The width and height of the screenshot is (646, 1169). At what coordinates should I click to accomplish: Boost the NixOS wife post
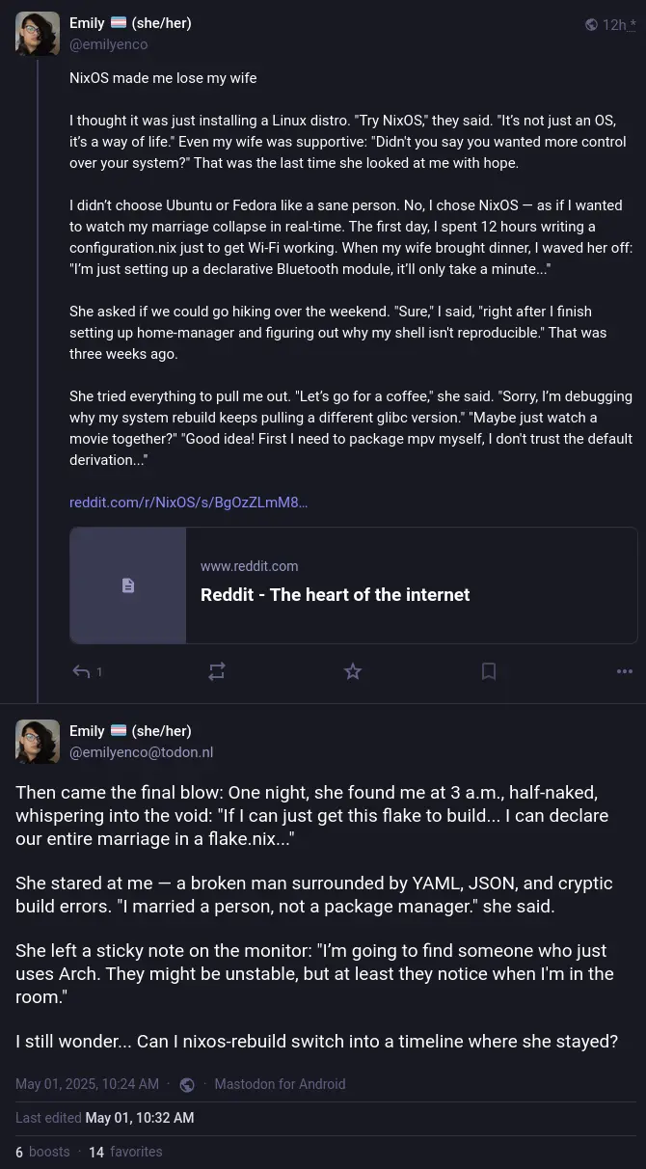coord(217,671)
